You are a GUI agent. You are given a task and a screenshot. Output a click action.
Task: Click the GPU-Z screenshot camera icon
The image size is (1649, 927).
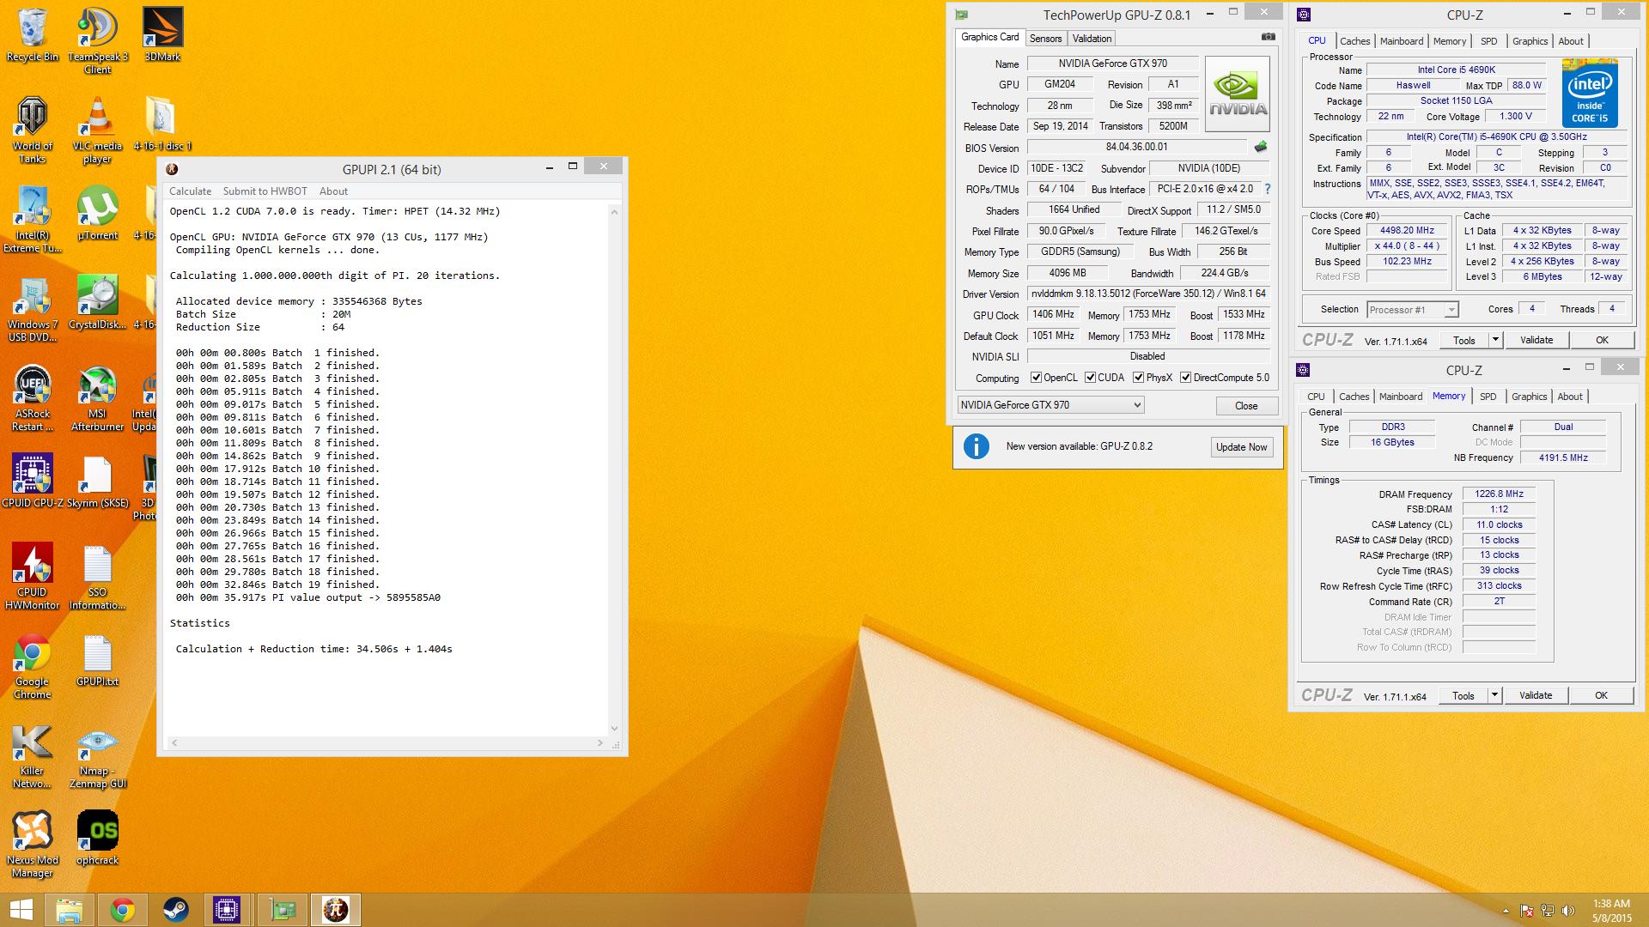[x=1268, y=37]
